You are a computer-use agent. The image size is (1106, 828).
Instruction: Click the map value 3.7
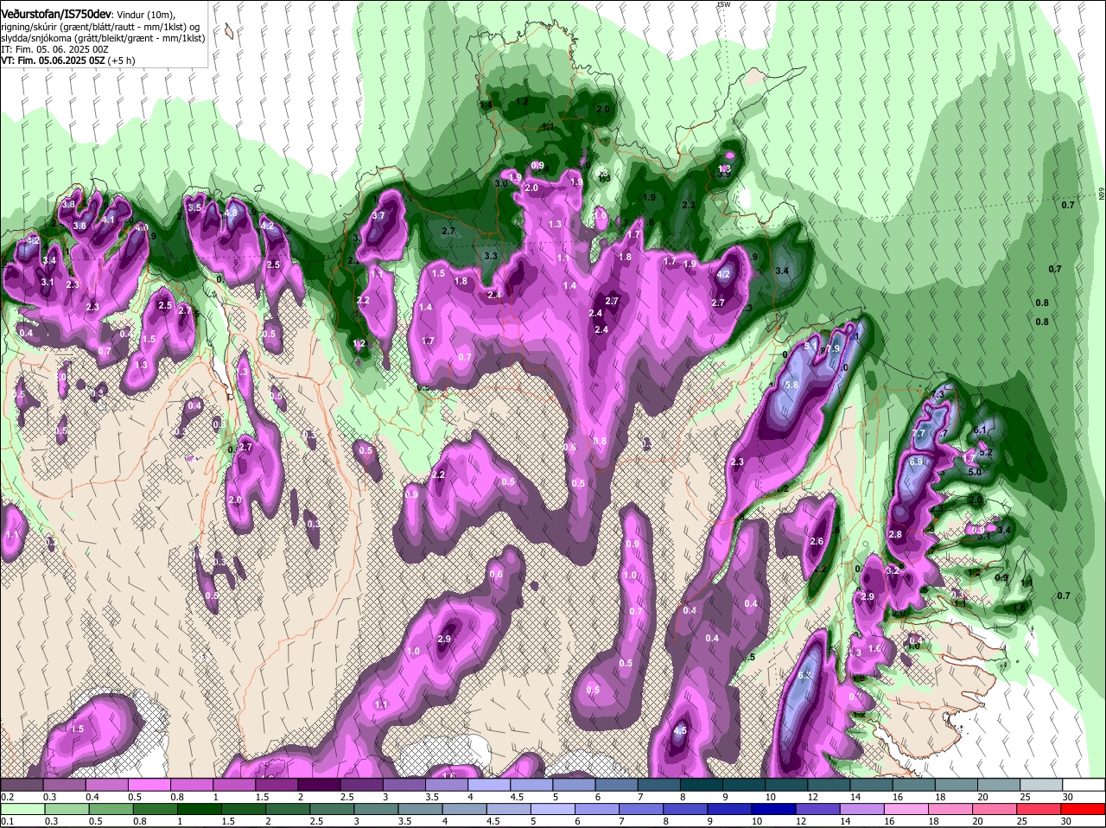(x=378, y=216)
